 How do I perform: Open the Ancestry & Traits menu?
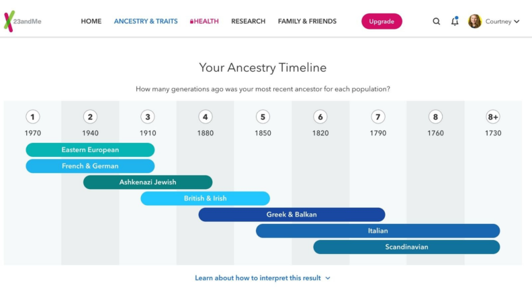click(146, 21)
